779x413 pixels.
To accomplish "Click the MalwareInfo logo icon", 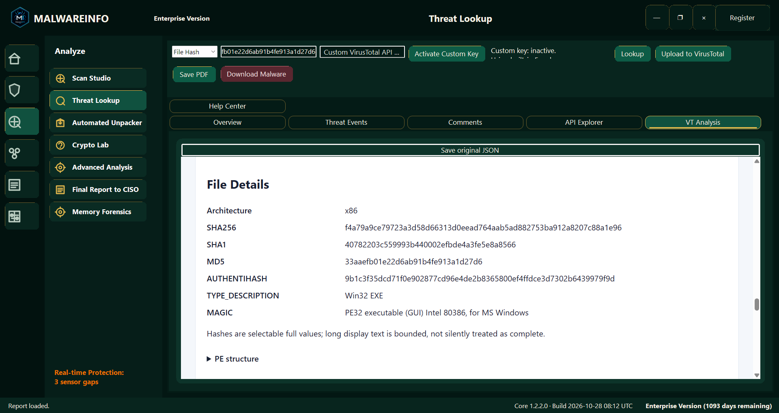I will click(x=20, y=18).
